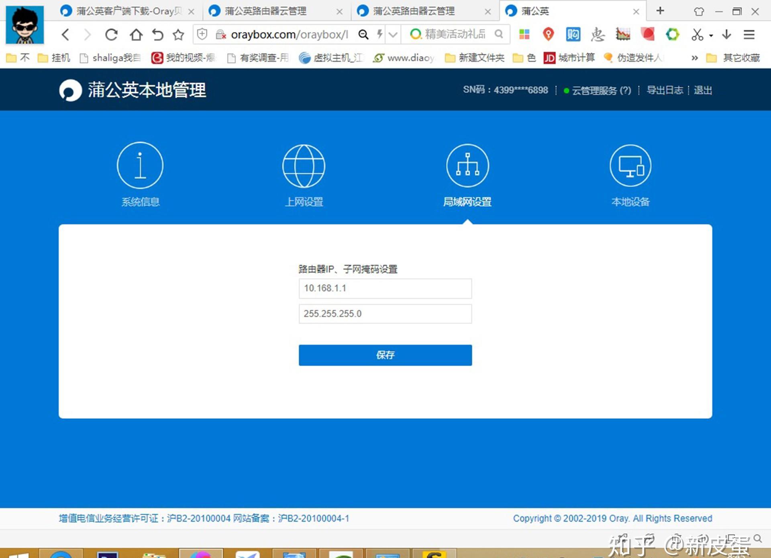Open the browser hamburger menu
The image size is (771, 558).
749,35
